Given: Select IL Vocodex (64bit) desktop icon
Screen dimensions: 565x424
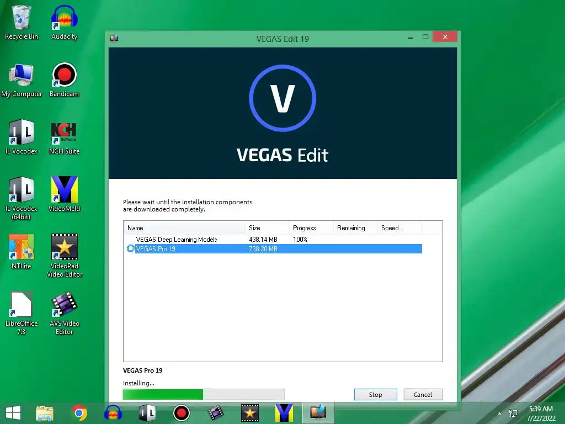Looking at the screenshot, I should [22, 198].
